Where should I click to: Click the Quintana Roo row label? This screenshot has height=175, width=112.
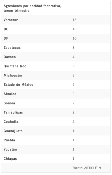pyautogui.click(x=15, y=66)
